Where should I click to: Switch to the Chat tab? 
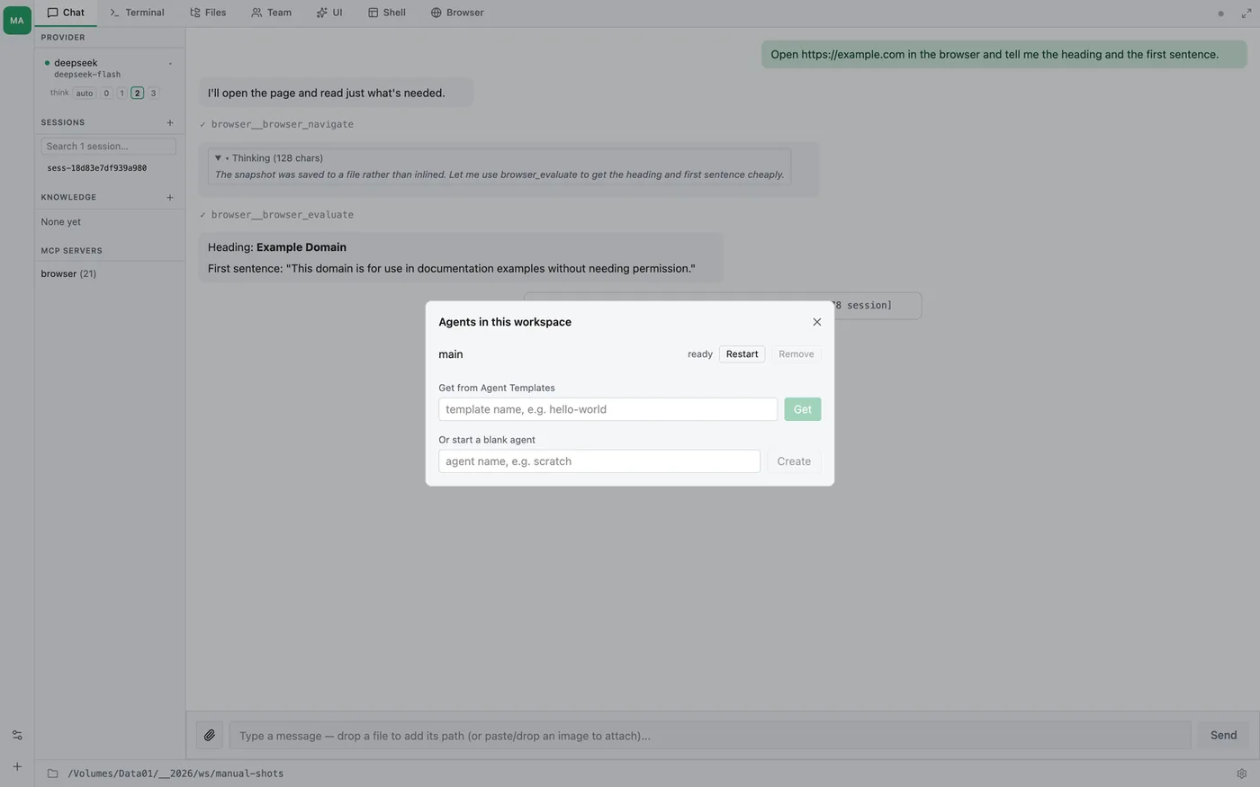tap(66, 13)
